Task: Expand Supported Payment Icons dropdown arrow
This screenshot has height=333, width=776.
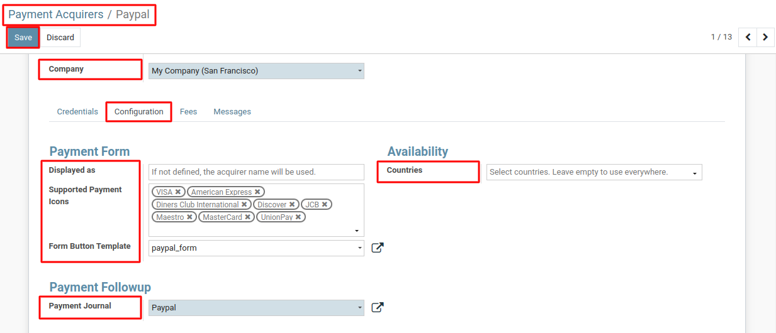Action: click(357, 231)
